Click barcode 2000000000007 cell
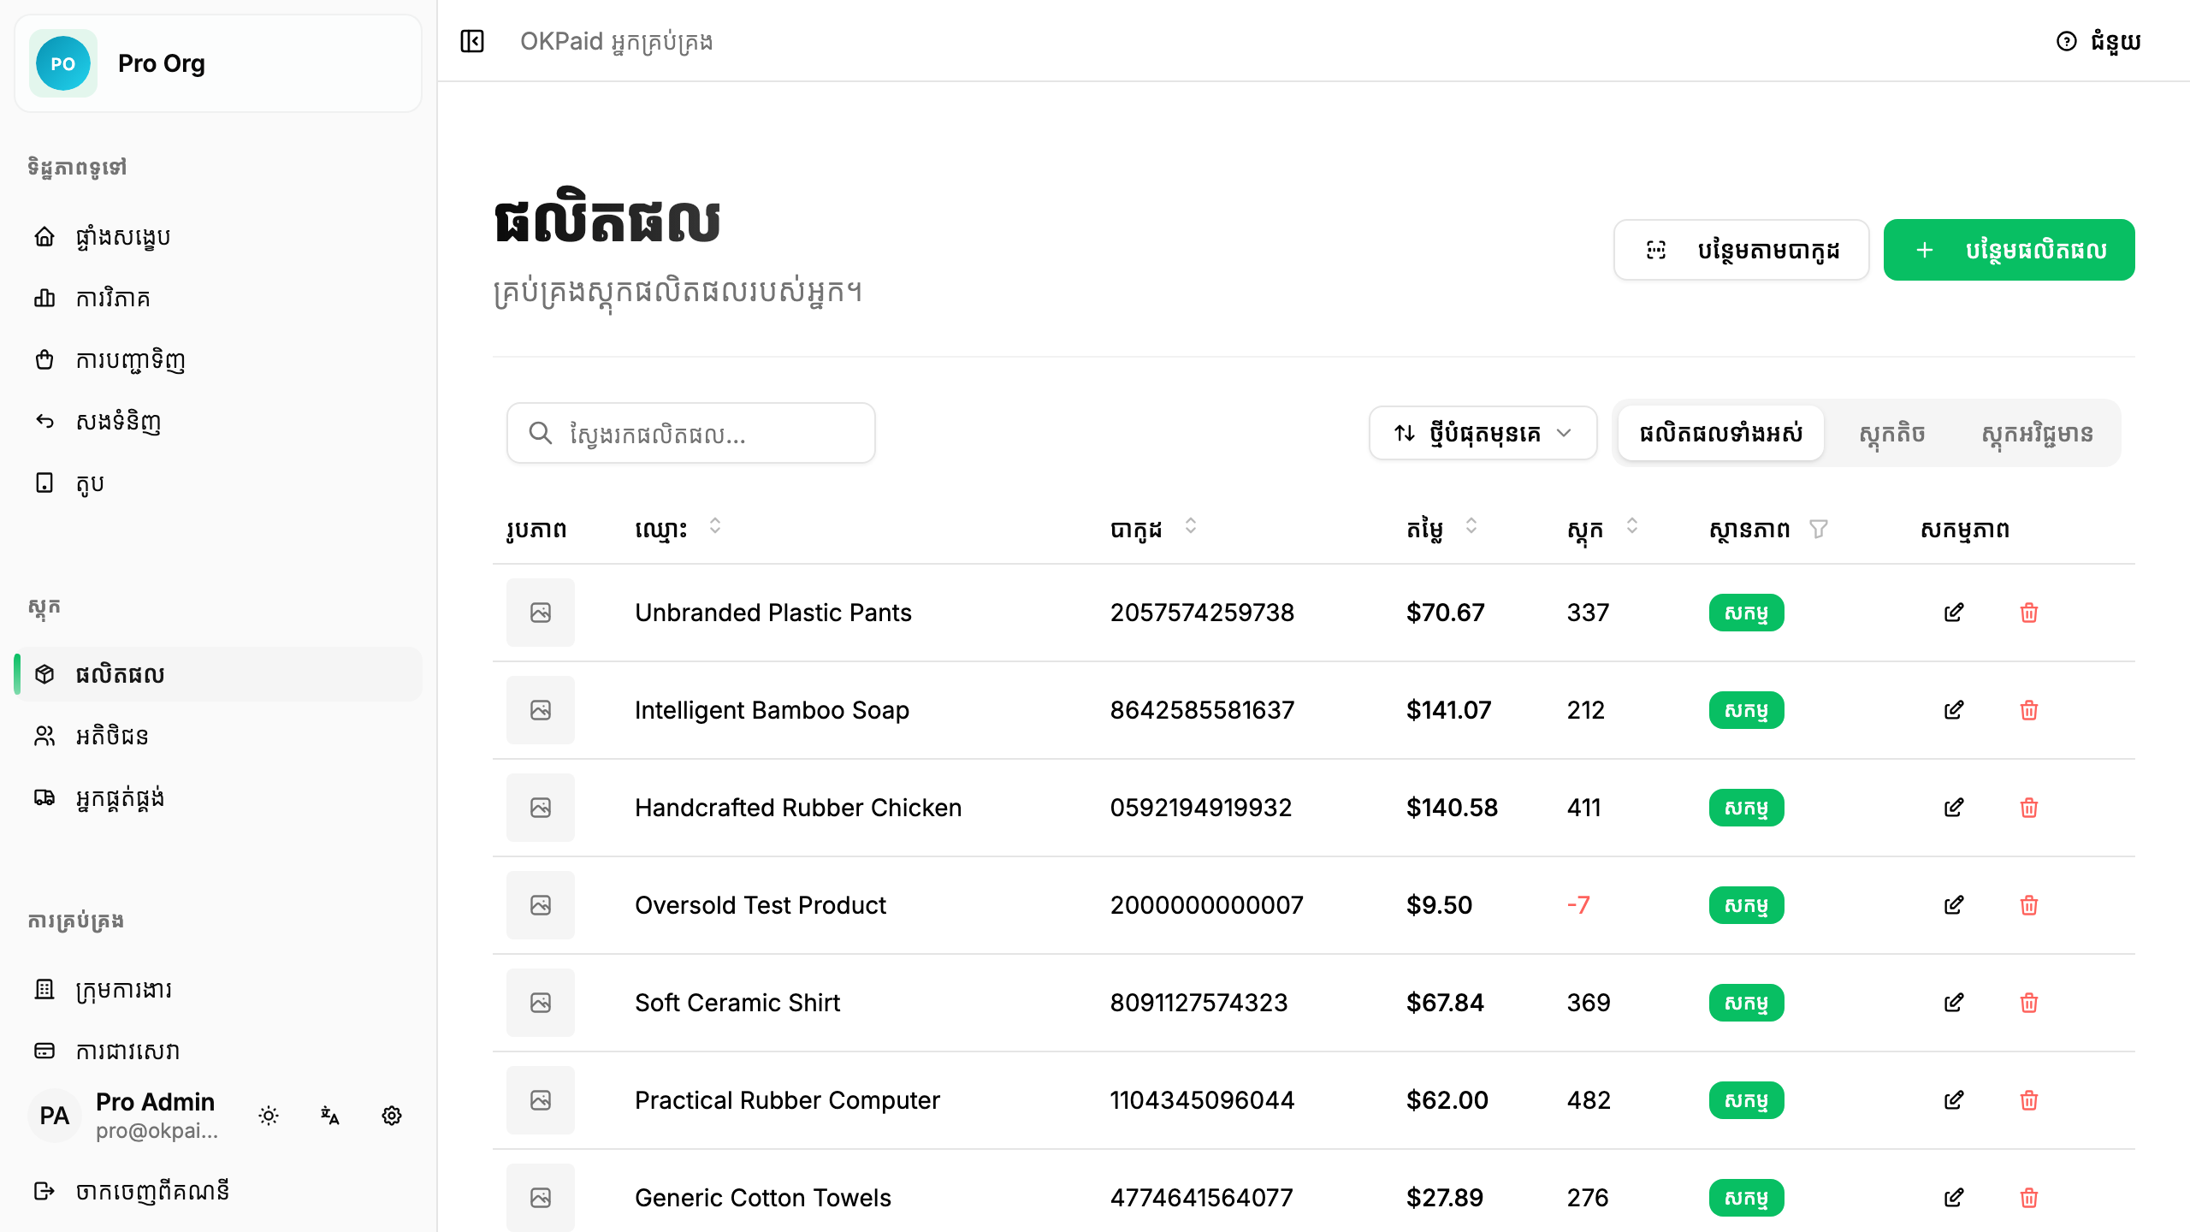Screen dimensions: 2190x1232 (1207, 905)
